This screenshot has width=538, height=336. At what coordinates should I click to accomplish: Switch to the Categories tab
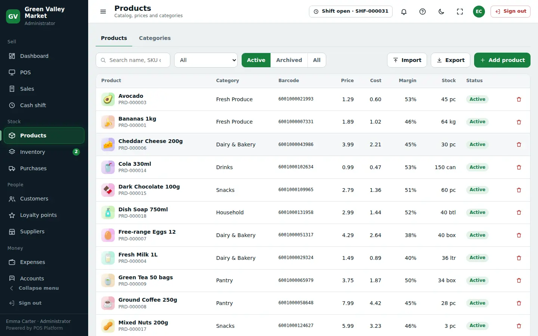(155, 38)
